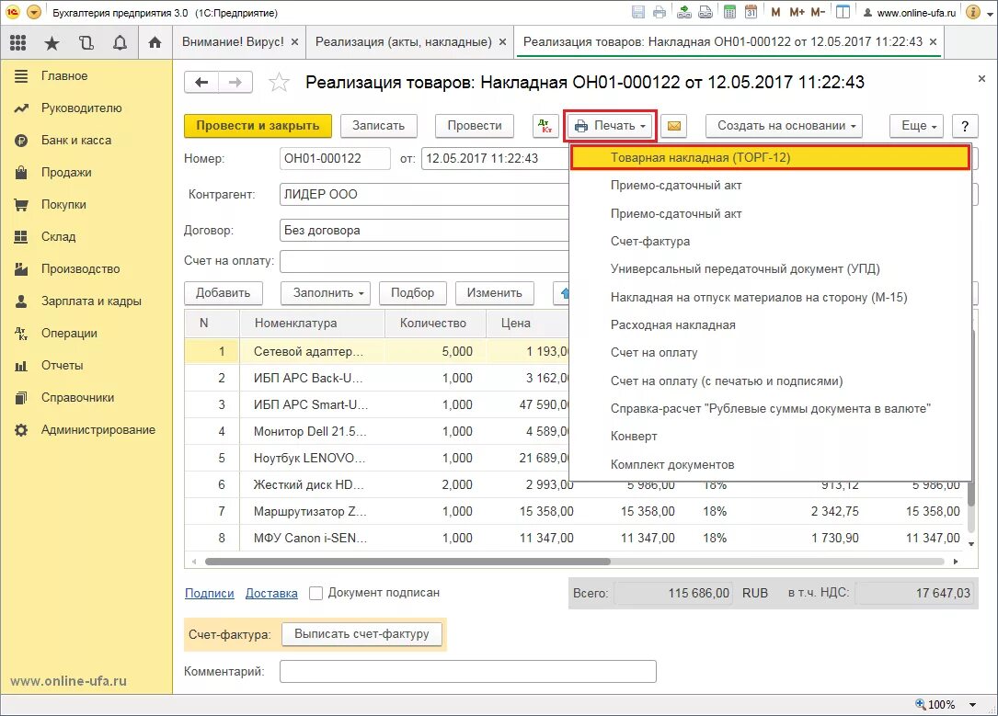The image size is (998, 716).
Task: Open the Подписи link
Action: pyautogui.click(x=210, y=593)
